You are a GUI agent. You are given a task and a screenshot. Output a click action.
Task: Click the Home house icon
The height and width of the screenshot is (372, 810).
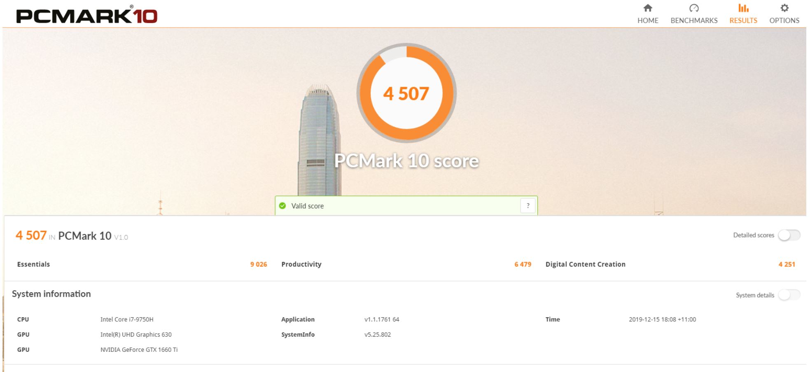[x=648, y=8]
